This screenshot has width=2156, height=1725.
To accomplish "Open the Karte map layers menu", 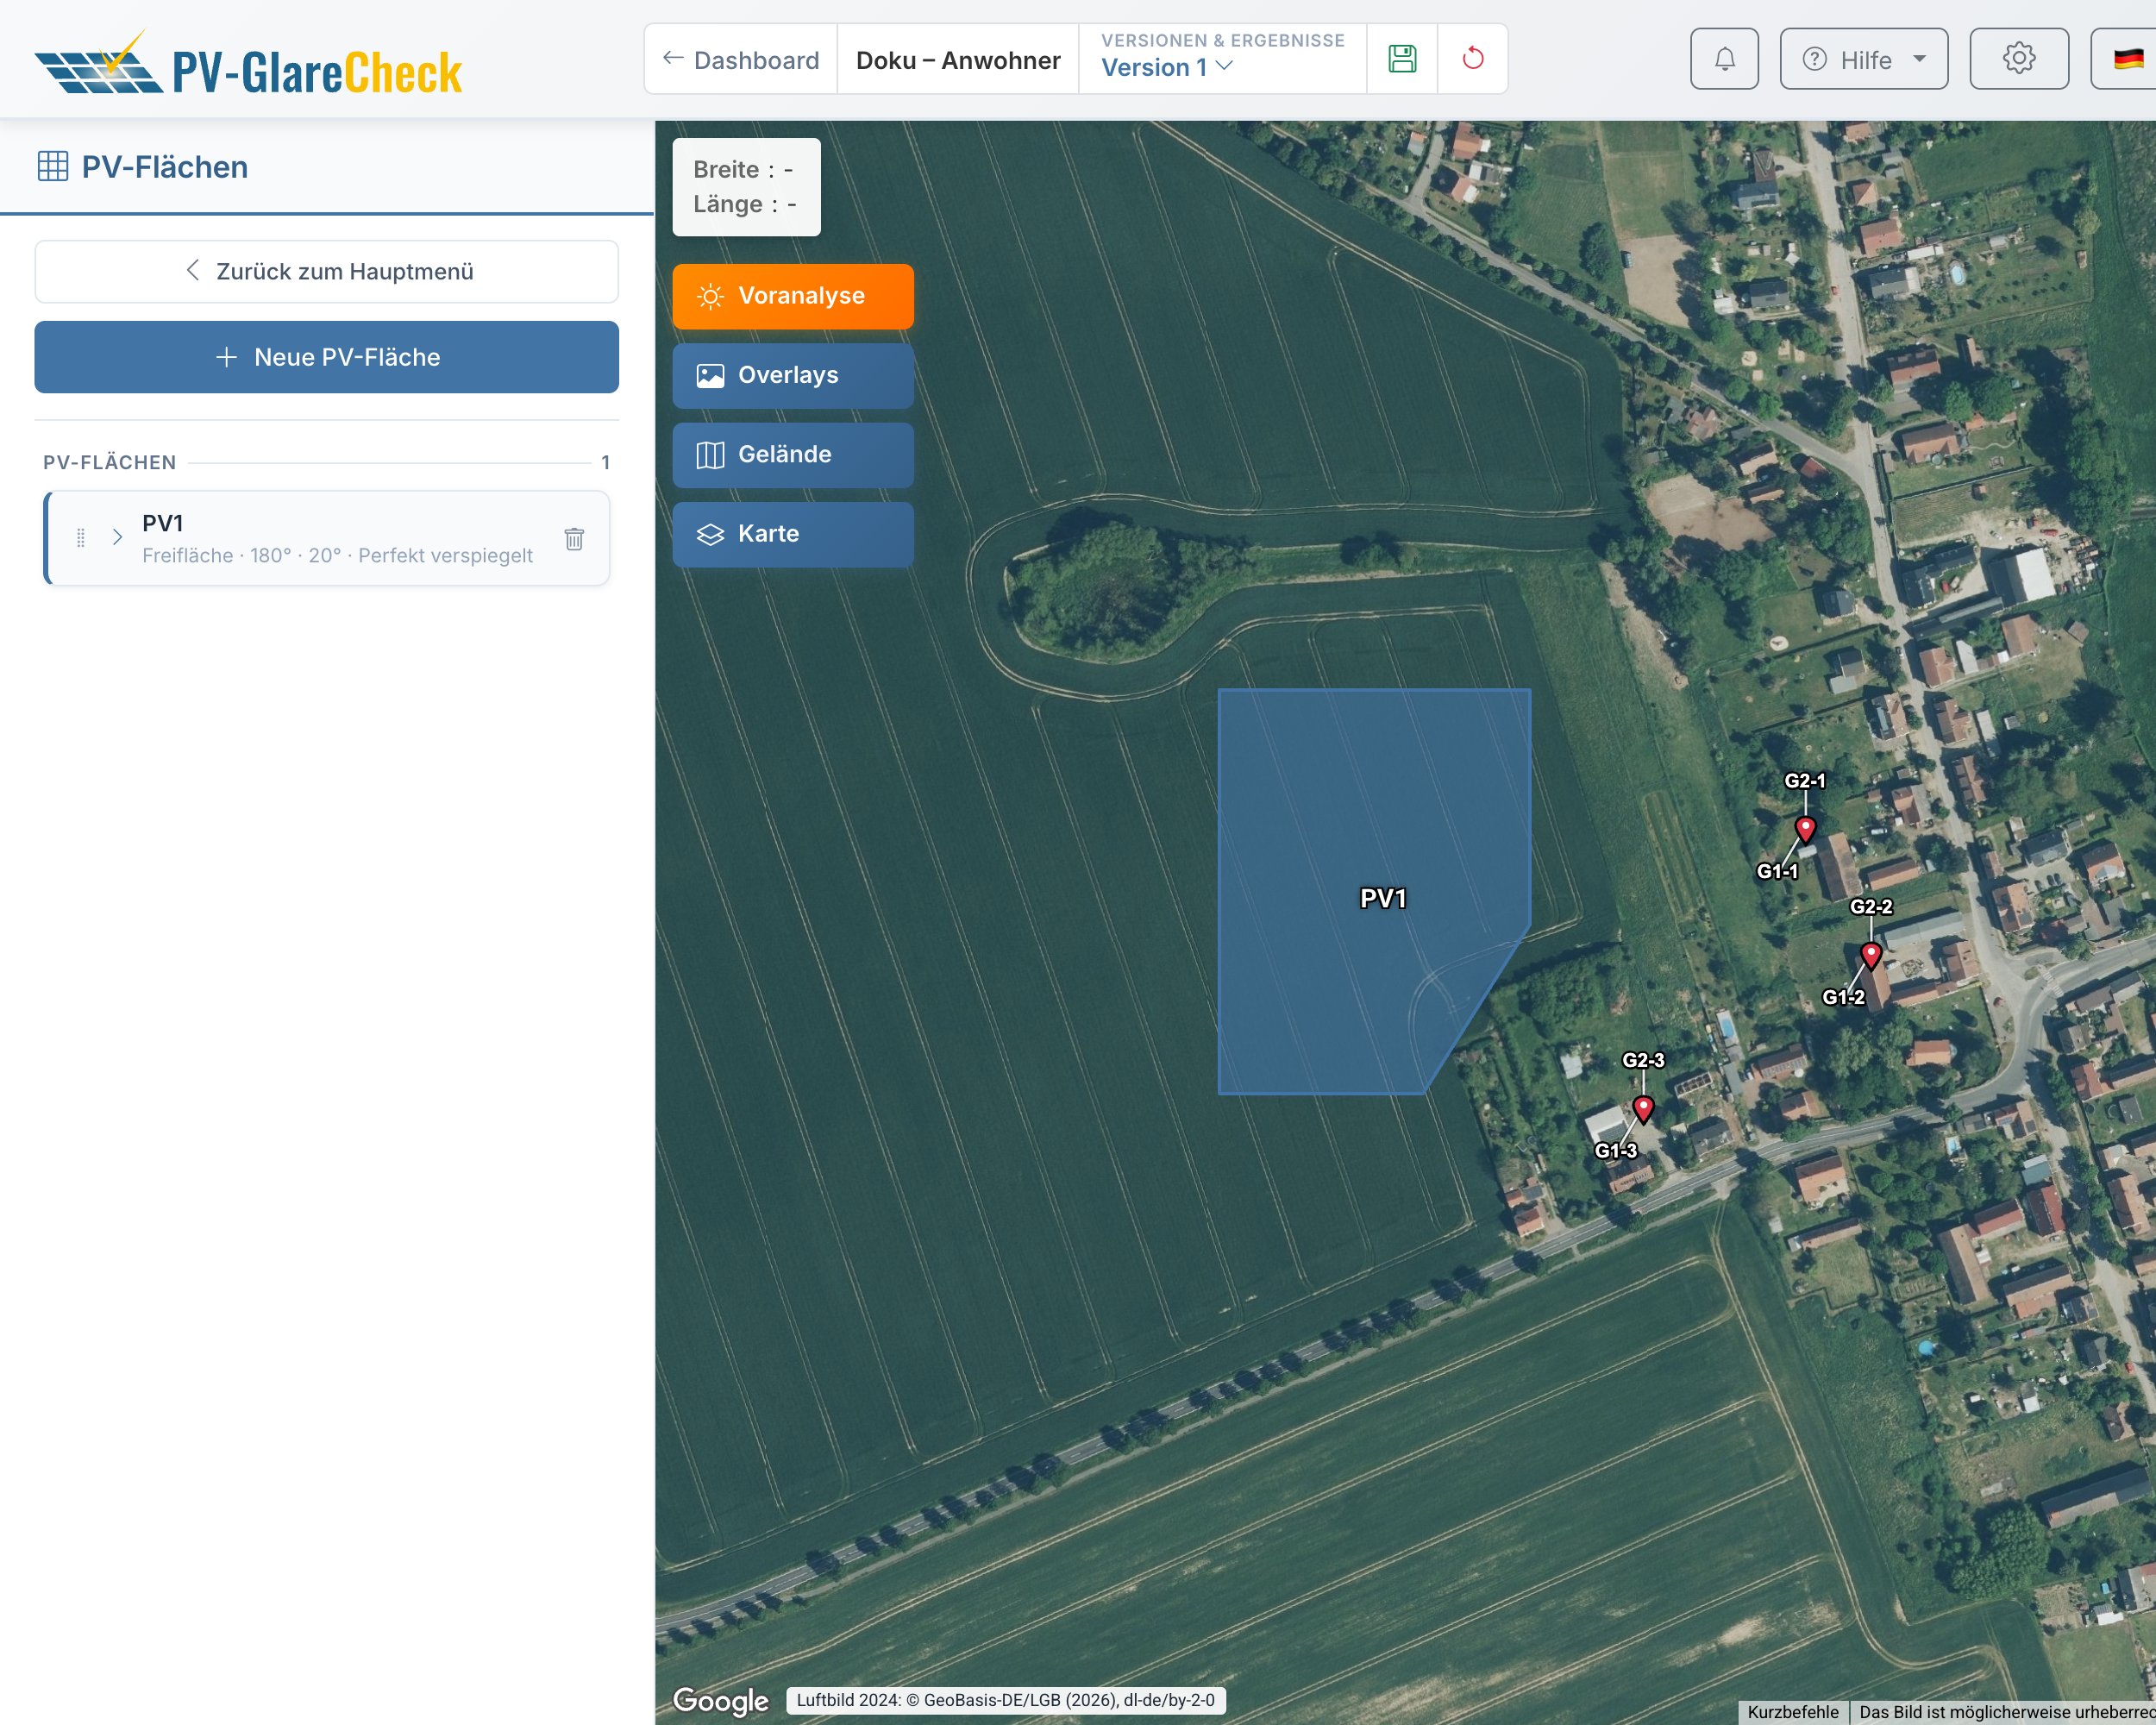I will pos(793,534).
